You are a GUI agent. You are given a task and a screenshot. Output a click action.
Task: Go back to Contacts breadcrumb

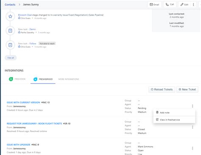pos(10,5)
